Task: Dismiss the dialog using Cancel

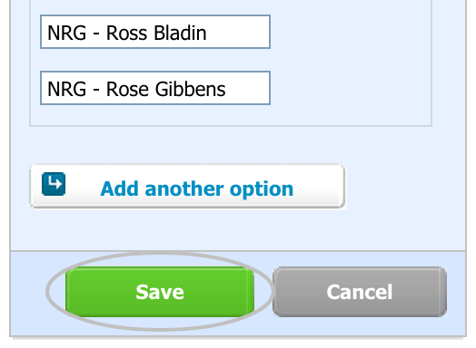Action: (x=360, y=292)
